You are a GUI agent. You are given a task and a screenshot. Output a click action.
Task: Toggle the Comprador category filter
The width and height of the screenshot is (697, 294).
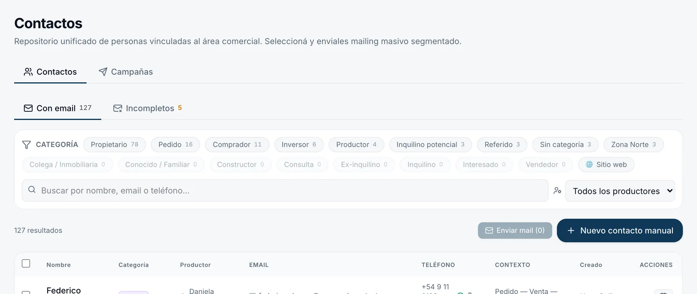(237, 145)
